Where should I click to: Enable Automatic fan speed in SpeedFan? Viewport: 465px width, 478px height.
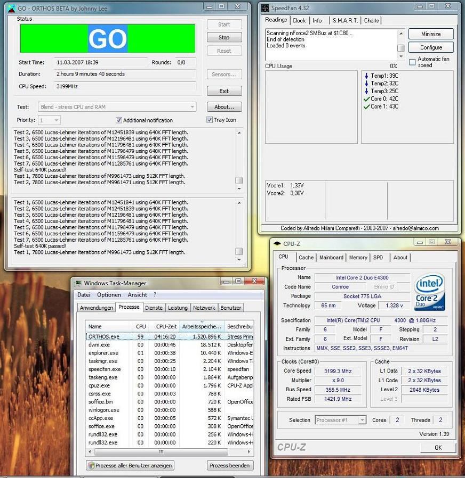(x=412, y=62)
